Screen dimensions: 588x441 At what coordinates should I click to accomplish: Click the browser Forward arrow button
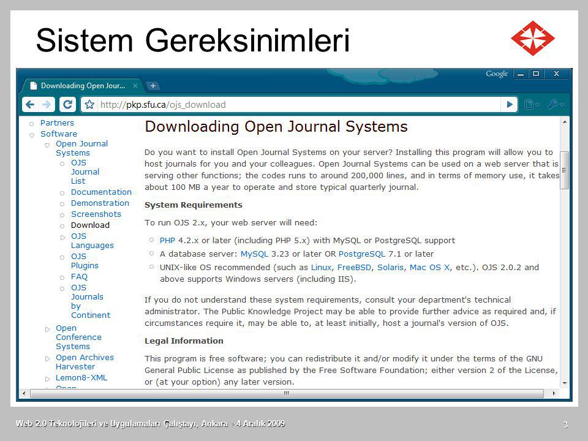47,105
